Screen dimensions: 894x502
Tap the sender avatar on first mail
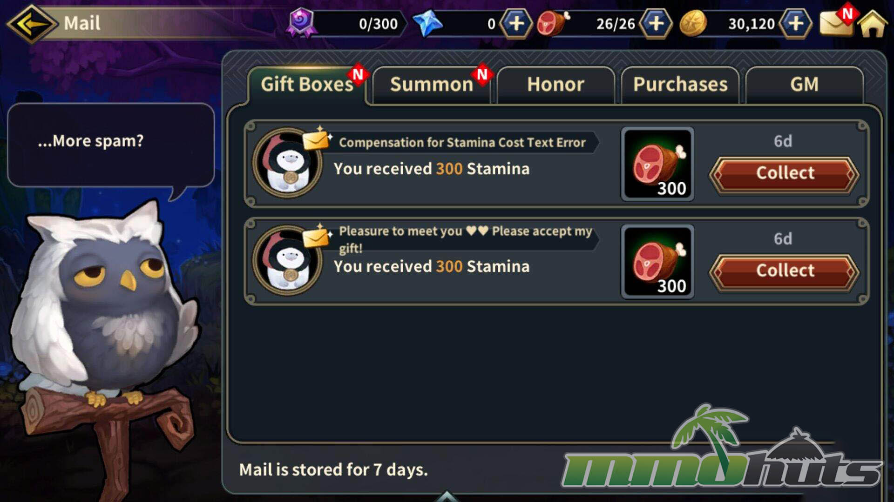pos(287,163)
